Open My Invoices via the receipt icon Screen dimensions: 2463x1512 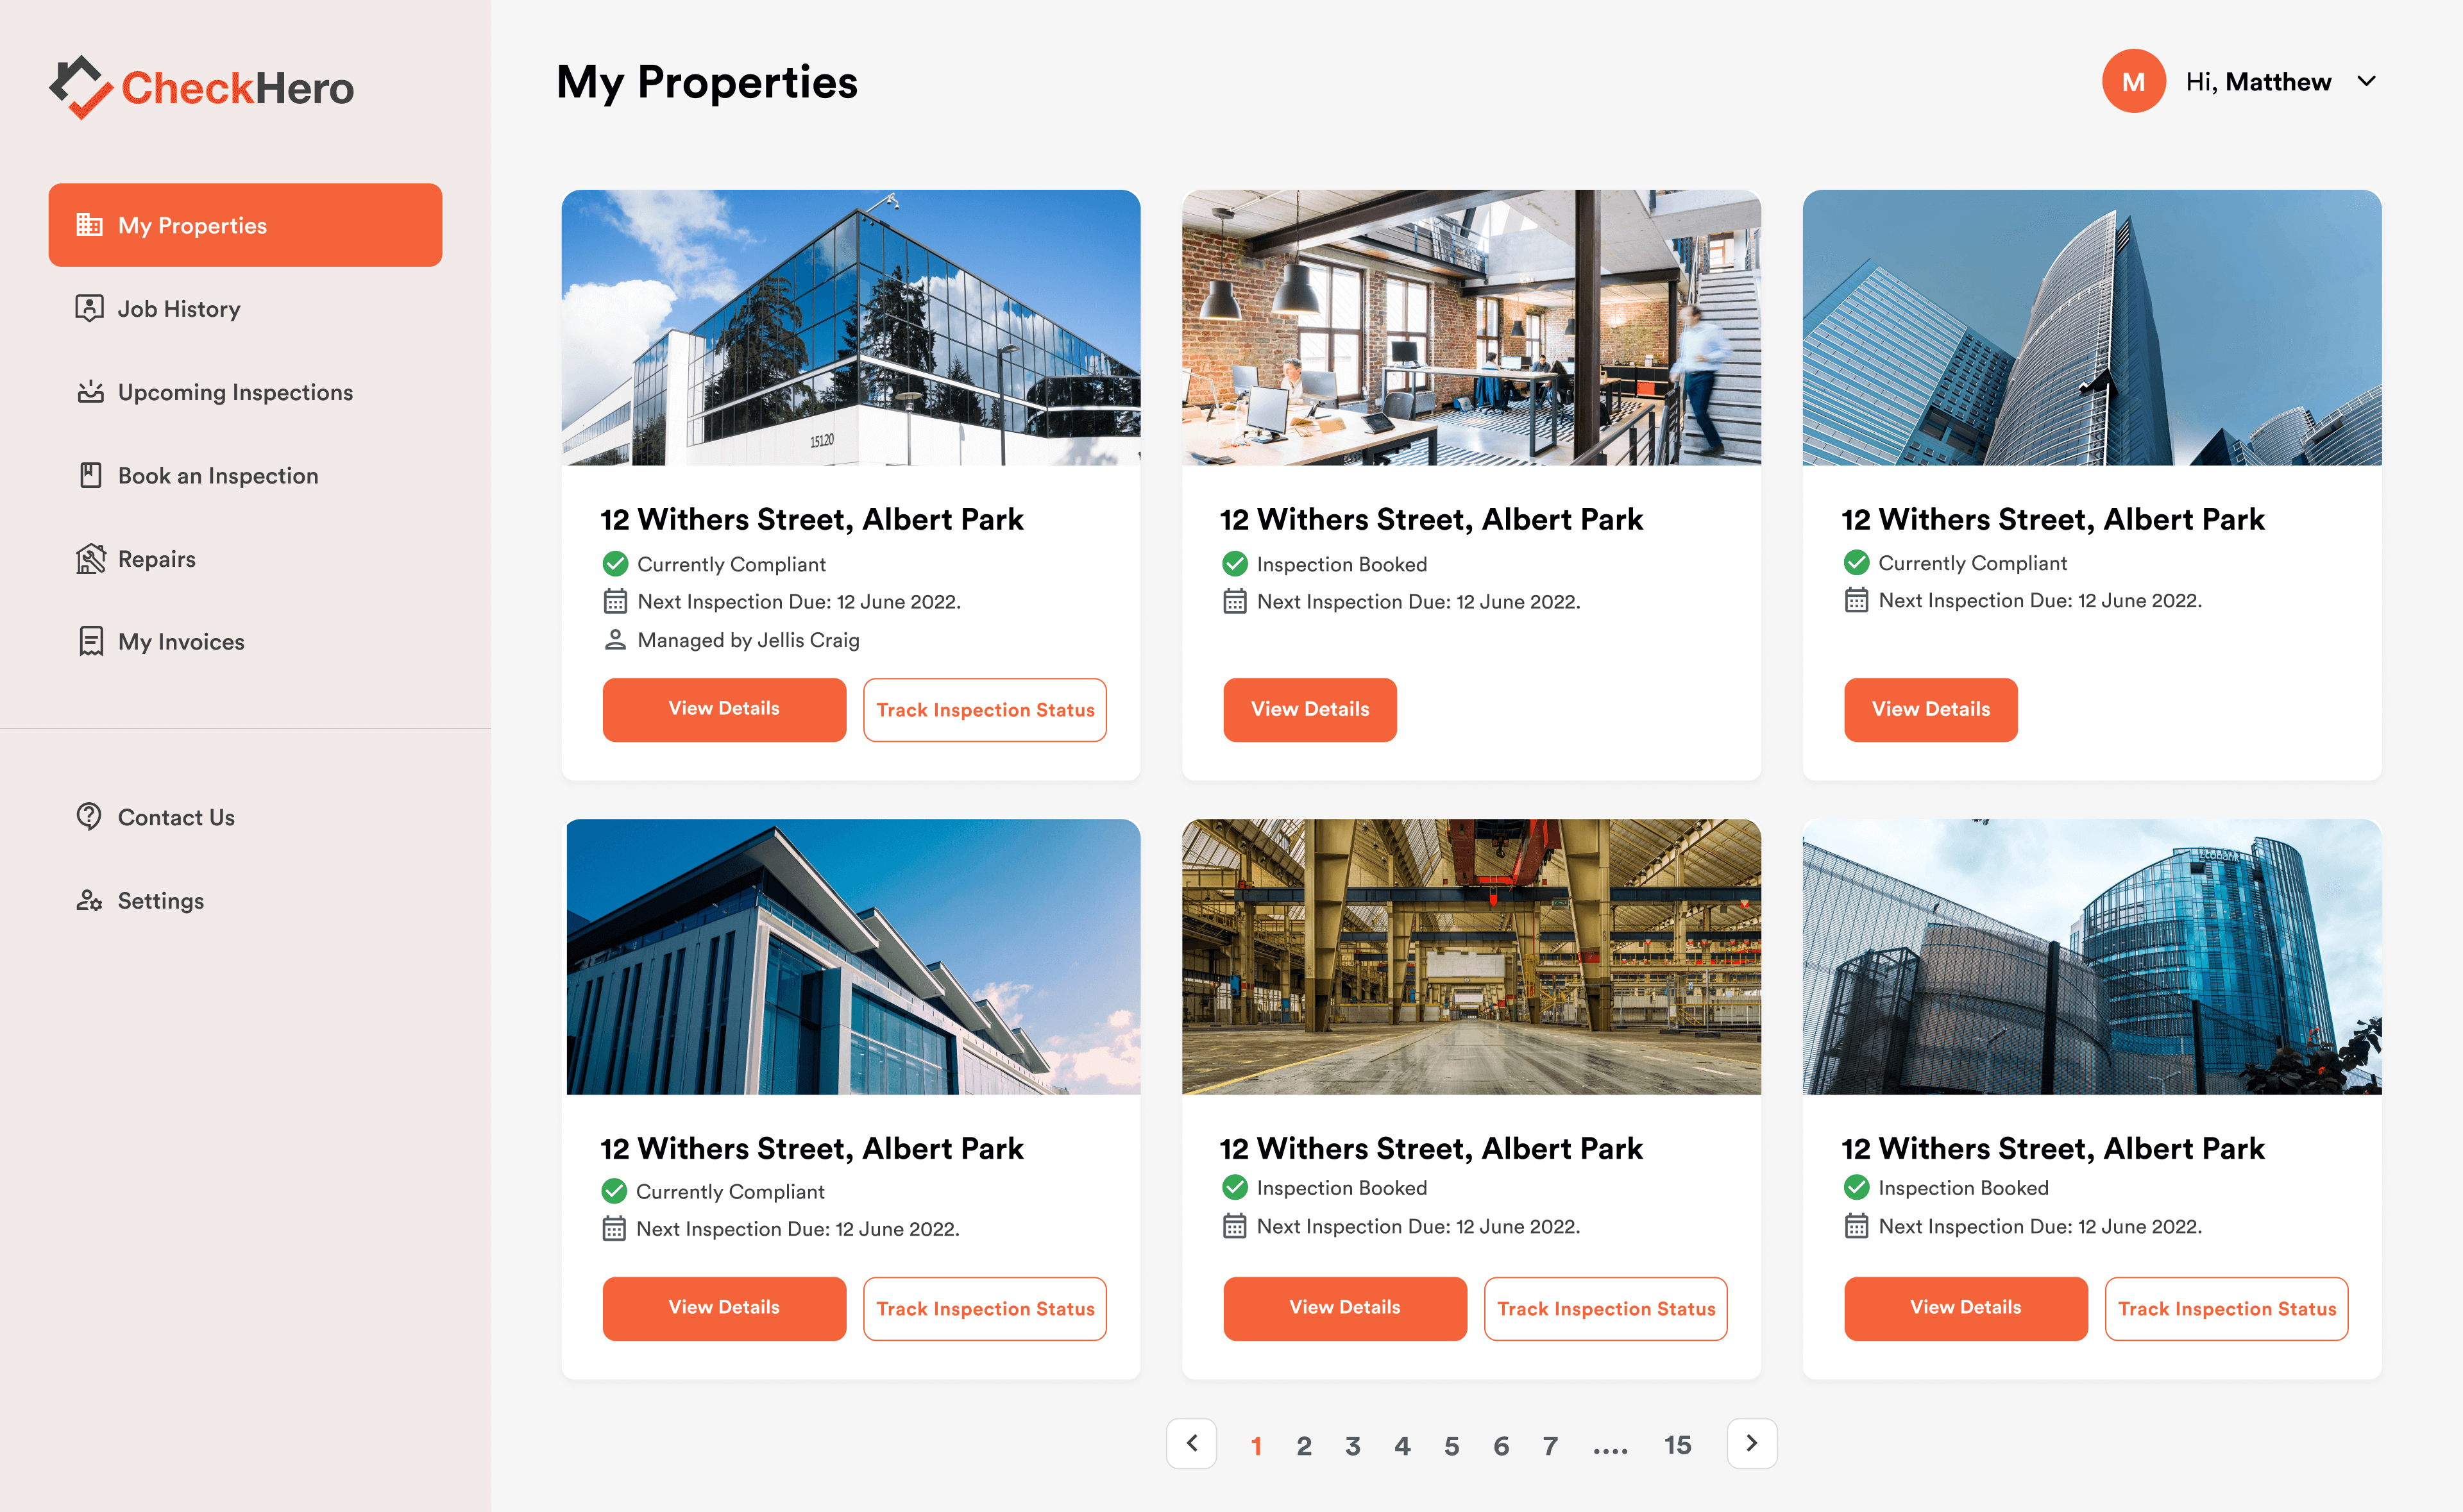pos(90,641)
